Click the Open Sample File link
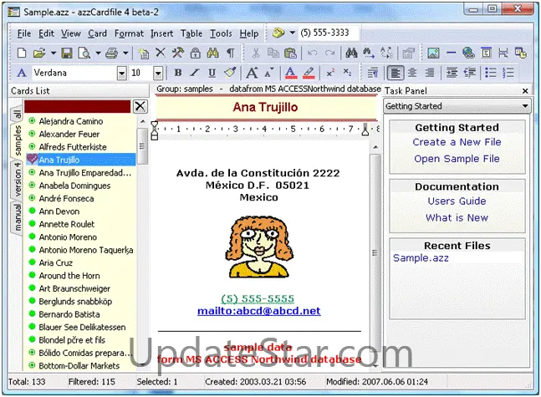The height and width of the screenshot is (397, 541). 457,159
